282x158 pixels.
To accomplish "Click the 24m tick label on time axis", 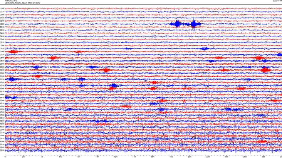I will click(226, 157).
